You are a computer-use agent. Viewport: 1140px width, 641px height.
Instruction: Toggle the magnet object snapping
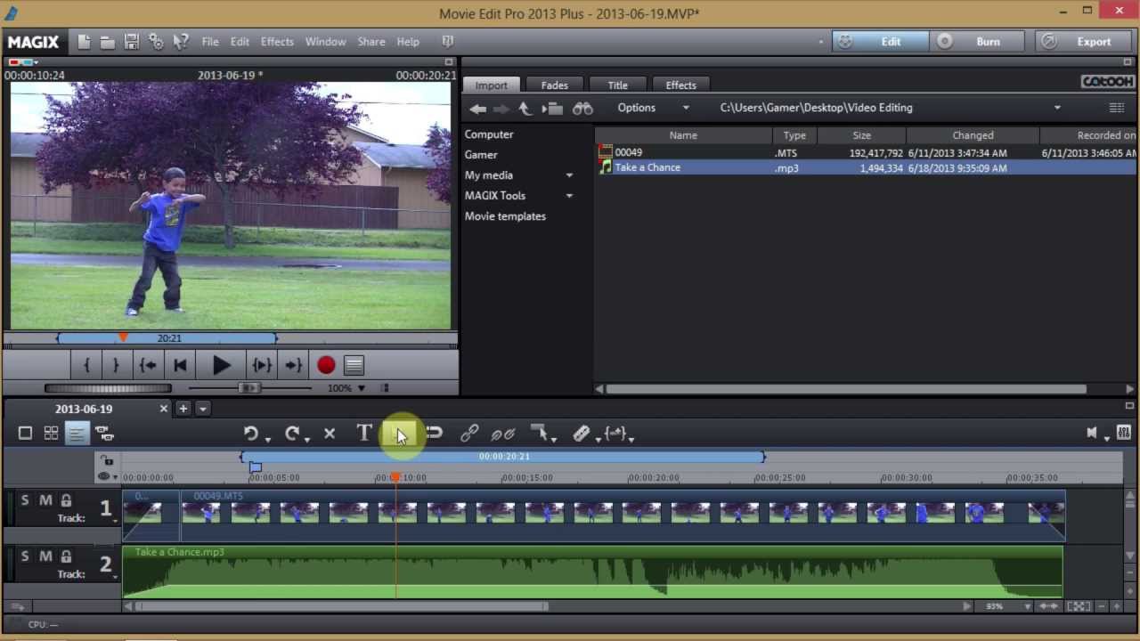point(434,434)
